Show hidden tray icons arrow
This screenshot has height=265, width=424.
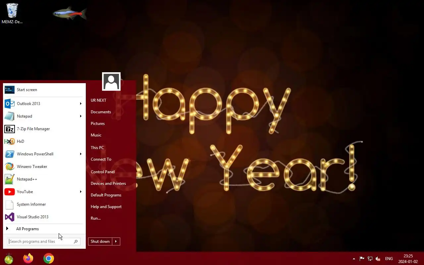pyautogui.click(x=354, y=259)
